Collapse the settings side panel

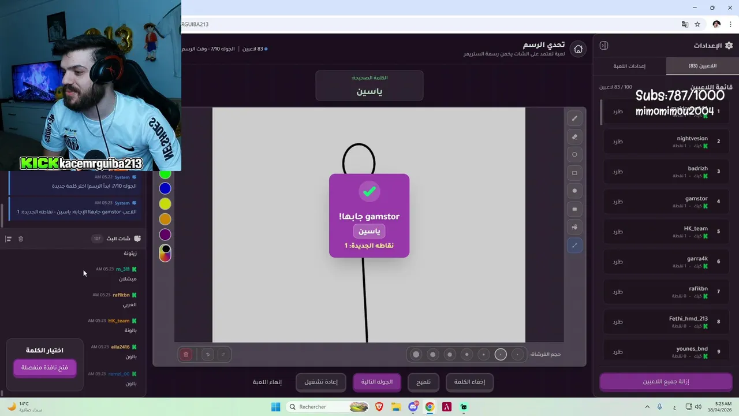click(x=604, y=46)
